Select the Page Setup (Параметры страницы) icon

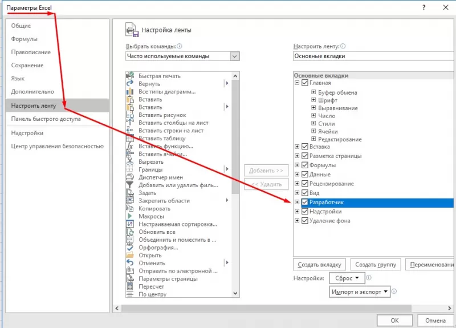point(130,279)
